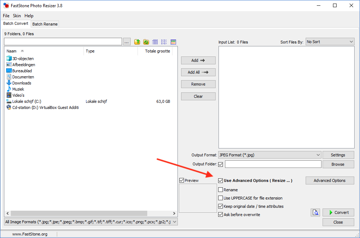The width and height of the screenshot is (360, 238).
Task: Switch to the Batch Rename tab
Action: tap(45, 24)
